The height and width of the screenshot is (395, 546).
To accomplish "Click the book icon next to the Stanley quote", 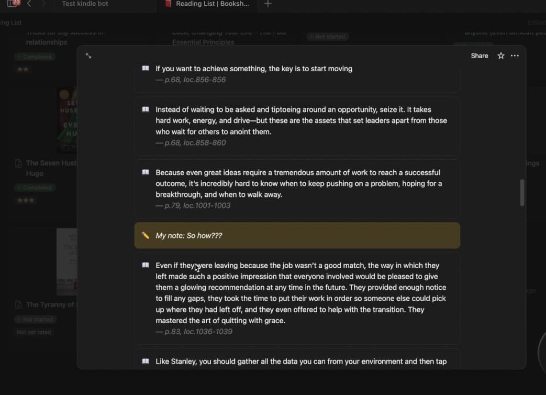I will (145, 361).
